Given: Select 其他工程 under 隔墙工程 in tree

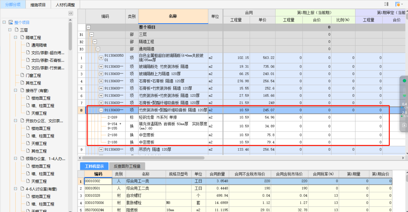Looking at the screenshot, I should coord(33,83).
